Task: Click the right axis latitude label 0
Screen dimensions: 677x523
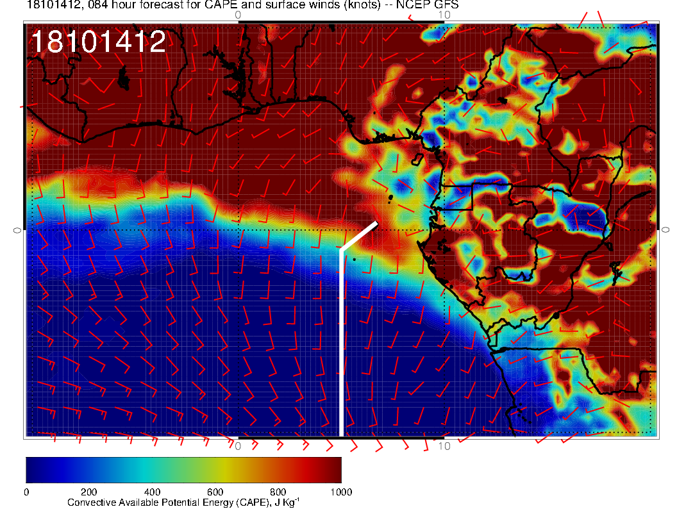Action: 665,229
